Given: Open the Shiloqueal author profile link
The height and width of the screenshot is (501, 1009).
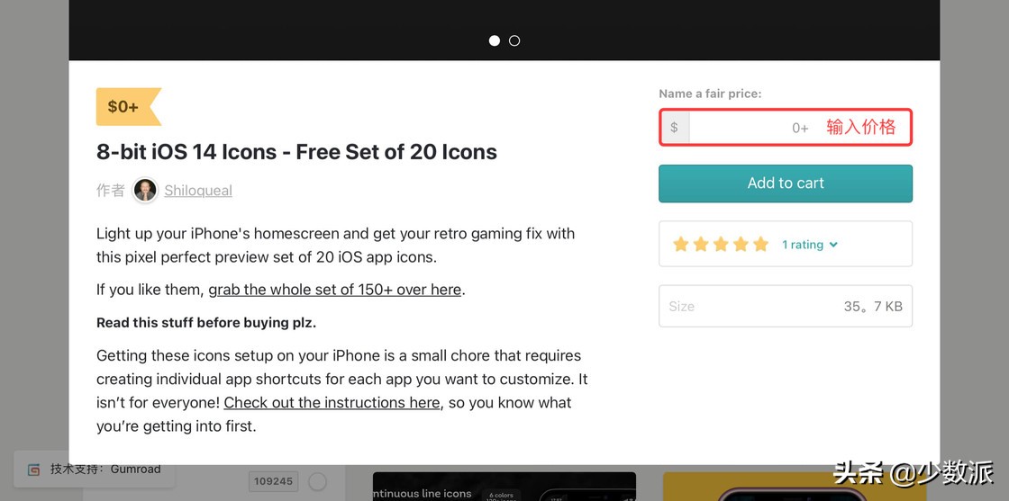Looking at the screenshot, I should [198, 191].
